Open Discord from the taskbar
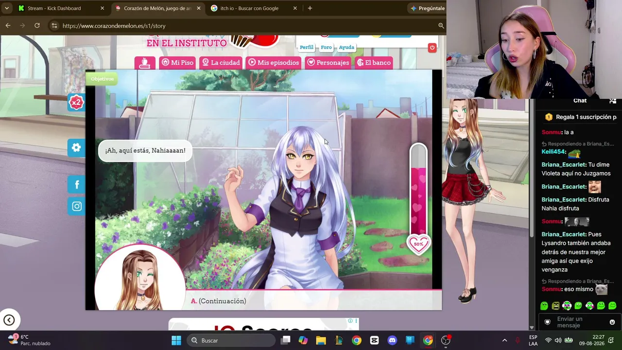The image size is (622, 350). (x=392, y=340)
